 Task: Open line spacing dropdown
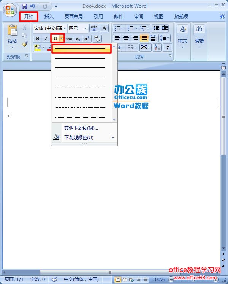(165, 38)
